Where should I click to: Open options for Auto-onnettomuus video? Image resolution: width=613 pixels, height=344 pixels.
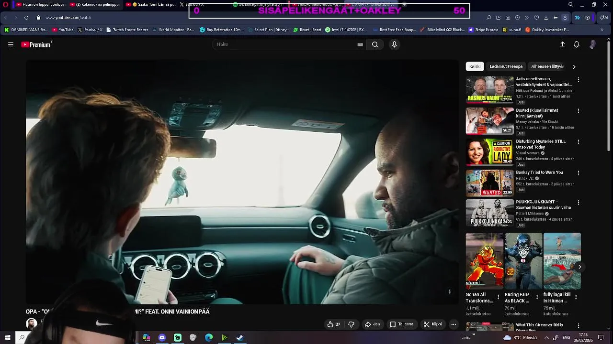point(578,80)
